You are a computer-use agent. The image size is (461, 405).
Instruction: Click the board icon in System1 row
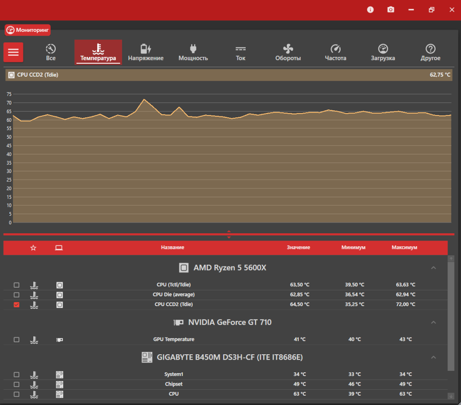coord(59,375)
